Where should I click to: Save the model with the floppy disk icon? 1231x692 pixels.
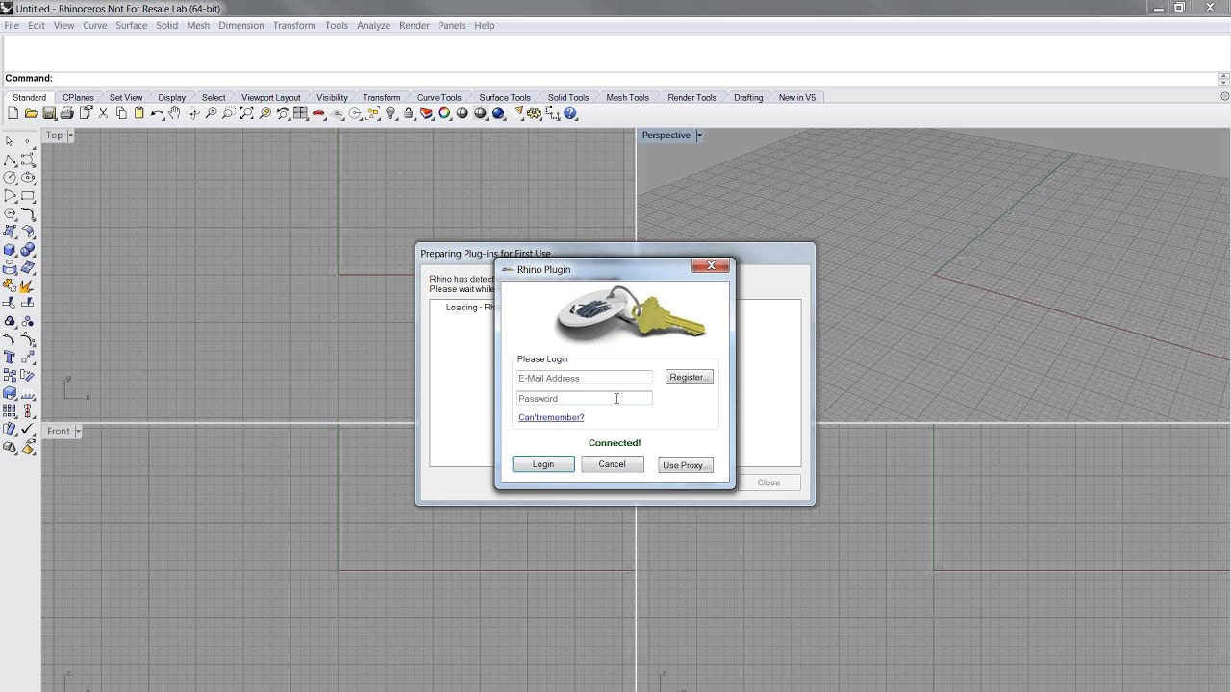coord(49,113)
